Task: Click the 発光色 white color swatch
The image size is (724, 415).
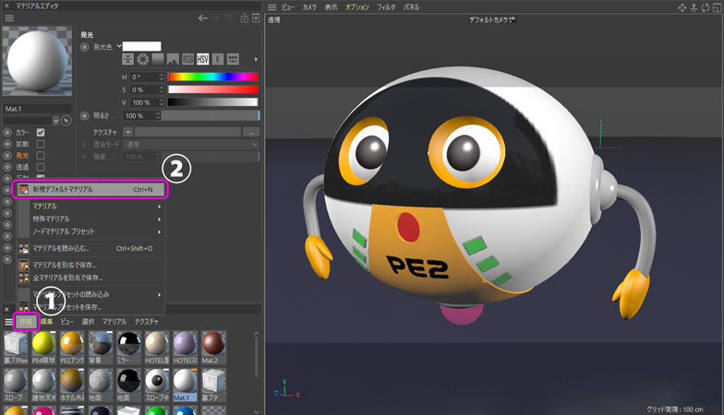Action: (142, 45)
